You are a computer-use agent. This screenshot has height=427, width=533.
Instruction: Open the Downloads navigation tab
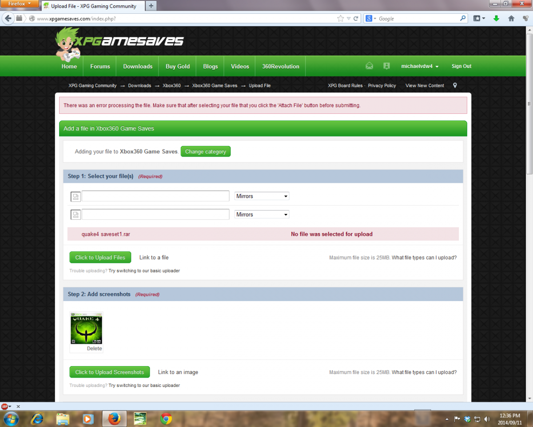click(138, 66)
